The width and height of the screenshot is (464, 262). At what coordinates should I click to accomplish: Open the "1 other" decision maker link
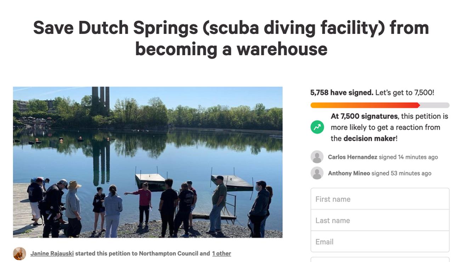click(221, 254)
